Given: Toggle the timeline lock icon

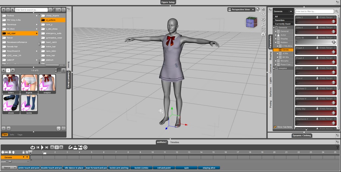Looking at the screenshot, I should point(24,152).
